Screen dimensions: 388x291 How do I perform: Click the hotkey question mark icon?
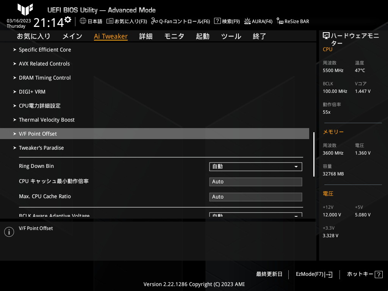379,274
